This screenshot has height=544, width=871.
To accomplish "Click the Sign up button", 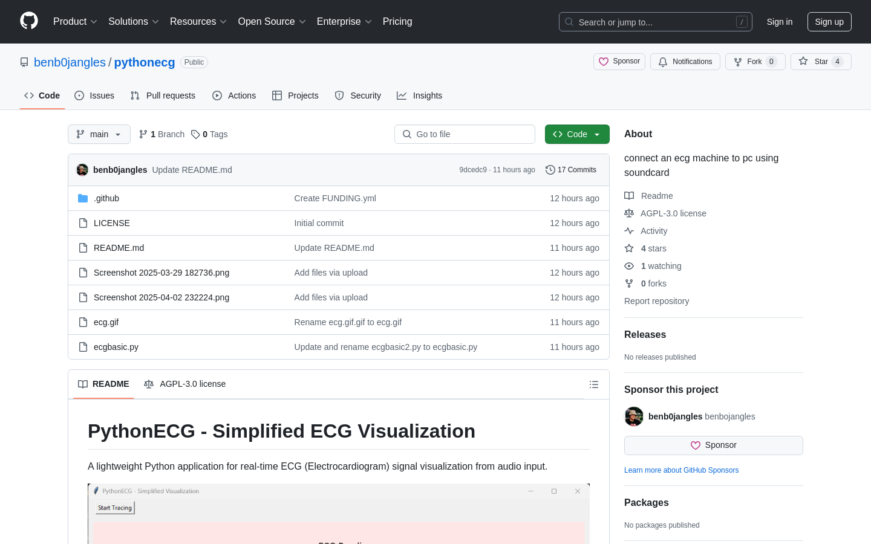I will tap(829, 22).
